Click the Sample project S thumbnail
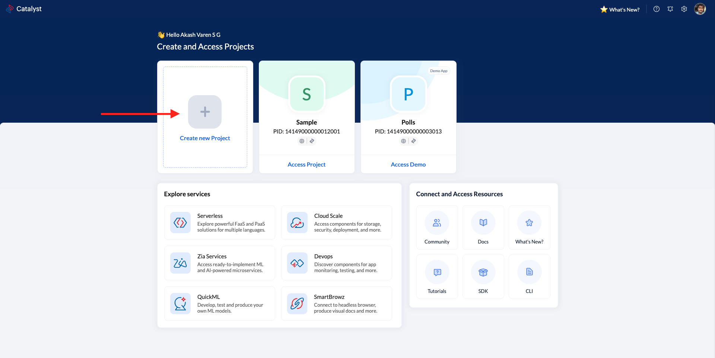 tap(306, 94)
